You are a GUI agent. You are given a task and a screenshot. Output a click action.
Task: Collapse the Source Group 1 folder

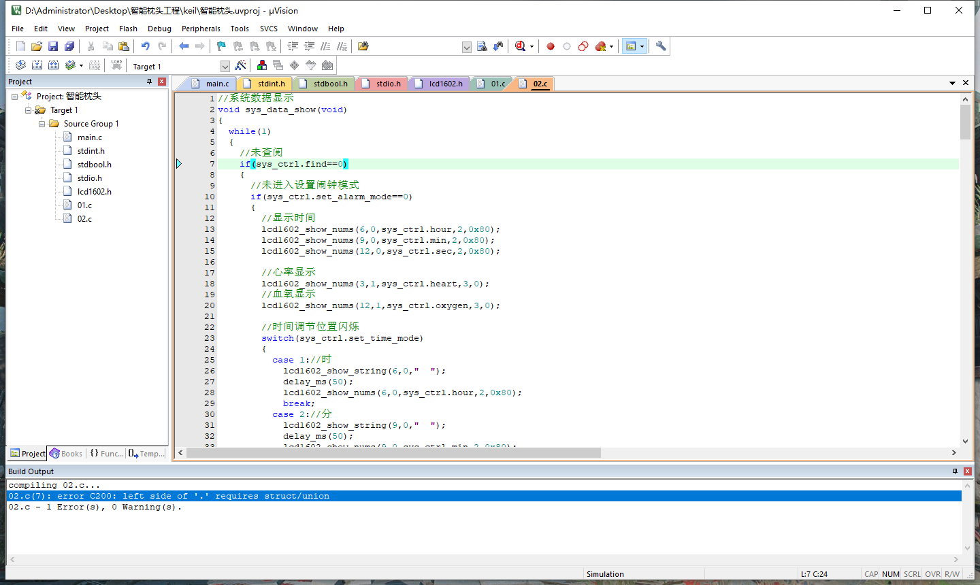click(x=42, y=124)
